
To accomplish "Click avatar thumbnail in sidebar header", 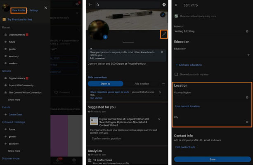I will (x=6, y=7).
